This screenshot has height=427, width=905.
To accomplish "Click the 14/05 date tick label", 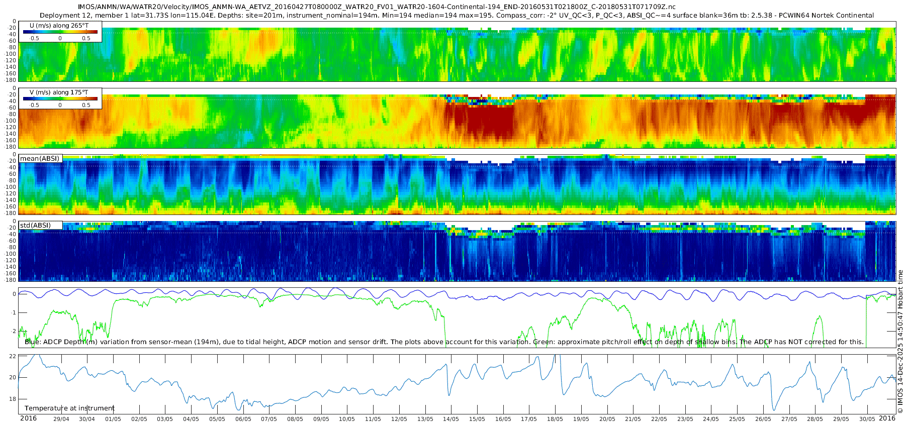I will (451, 419).
